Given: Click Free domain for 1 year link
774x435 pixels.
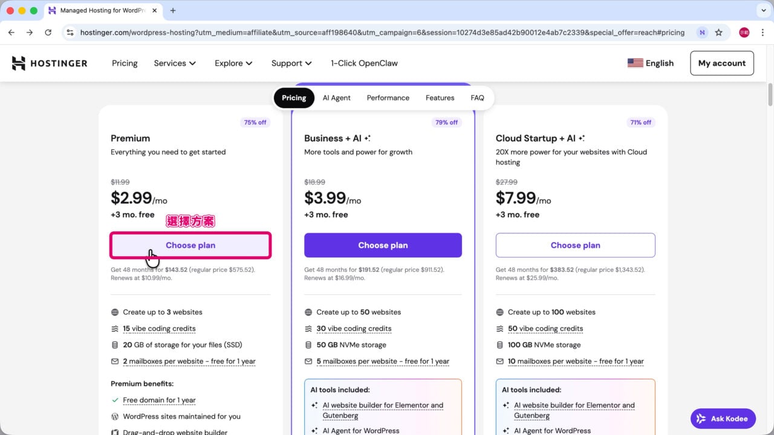Looking at the screenshot, I should 159,400.
